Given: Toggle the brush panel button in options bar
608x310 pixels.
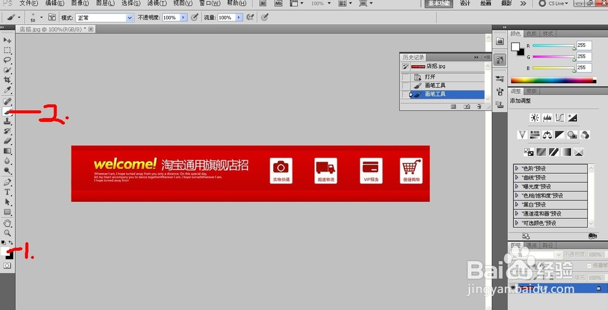Looking at the screenshot, I should [x=52, y=18].
